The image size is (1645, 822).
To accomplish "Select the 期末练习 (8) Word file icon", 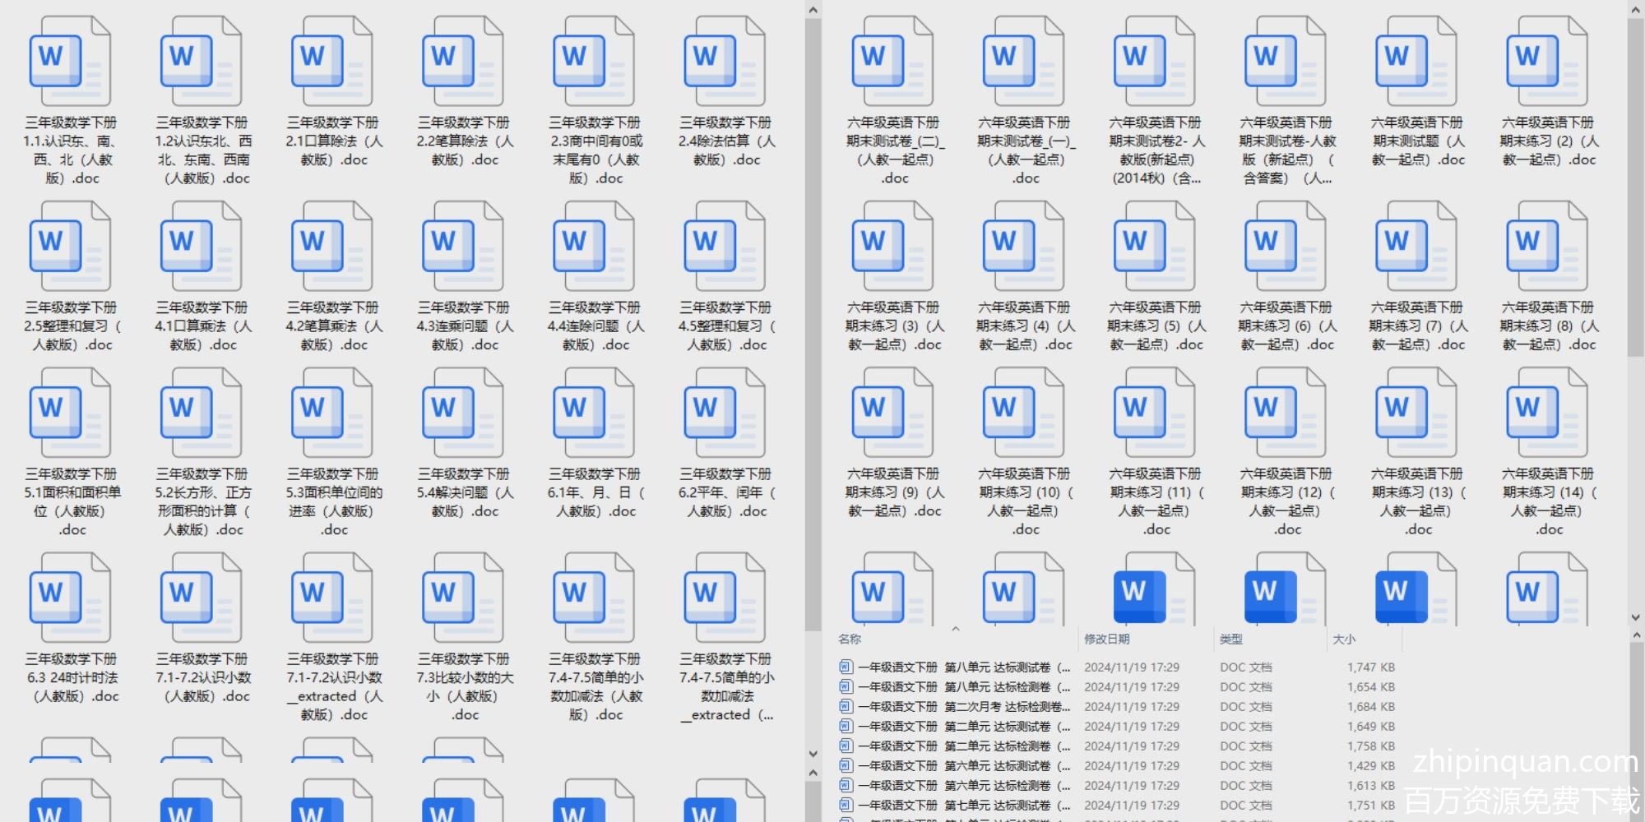I will pyautogui.click(x=1547, y=248).
